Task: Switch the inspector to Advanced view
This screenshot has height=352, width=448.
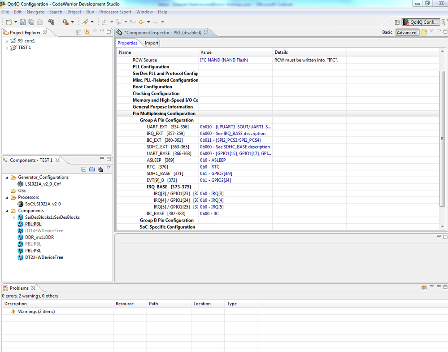Action: (x=406, y=32)
